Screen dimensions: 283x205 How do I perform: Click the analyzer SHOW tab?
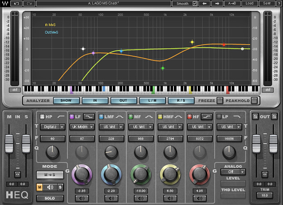pos(66,101)
